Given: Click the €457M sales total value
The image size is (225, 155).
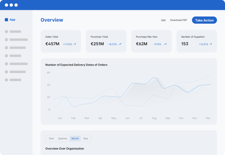Looking at the screenshot, I should (x=52, y=44).
